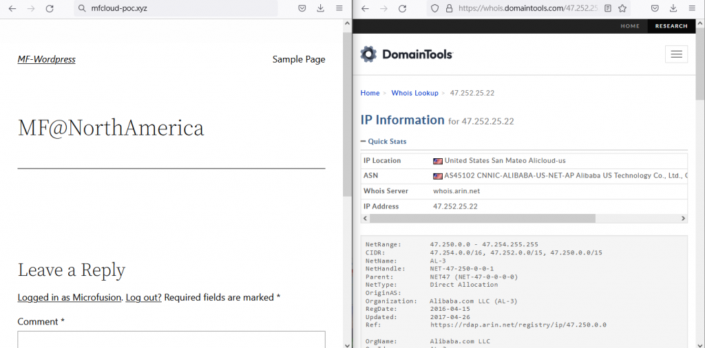Image resolution: width=705 pixels, height=348 pixels.
Task: Click the left page vertical scrollbar thumb
Action: click(347, 114)
